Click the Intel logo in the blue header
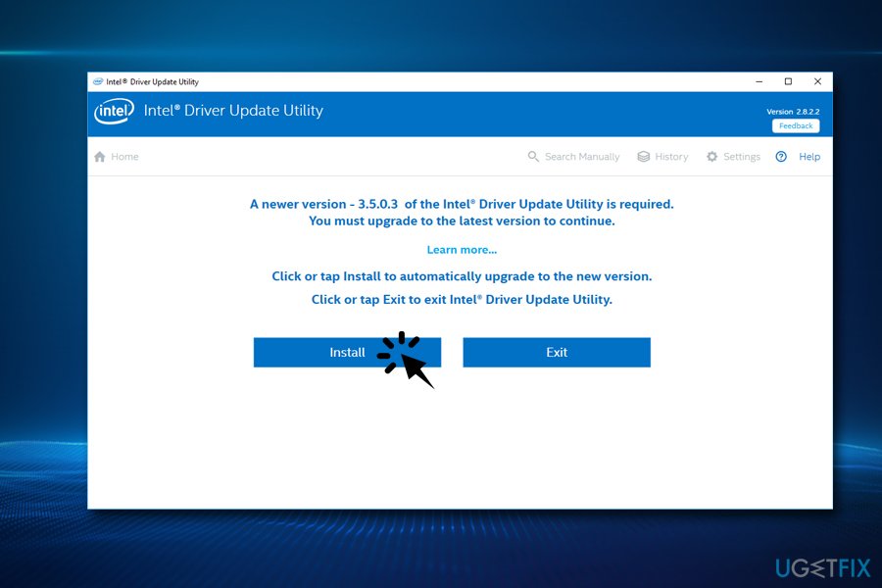This screenshot has width=882, height=588. coord(114,112)
